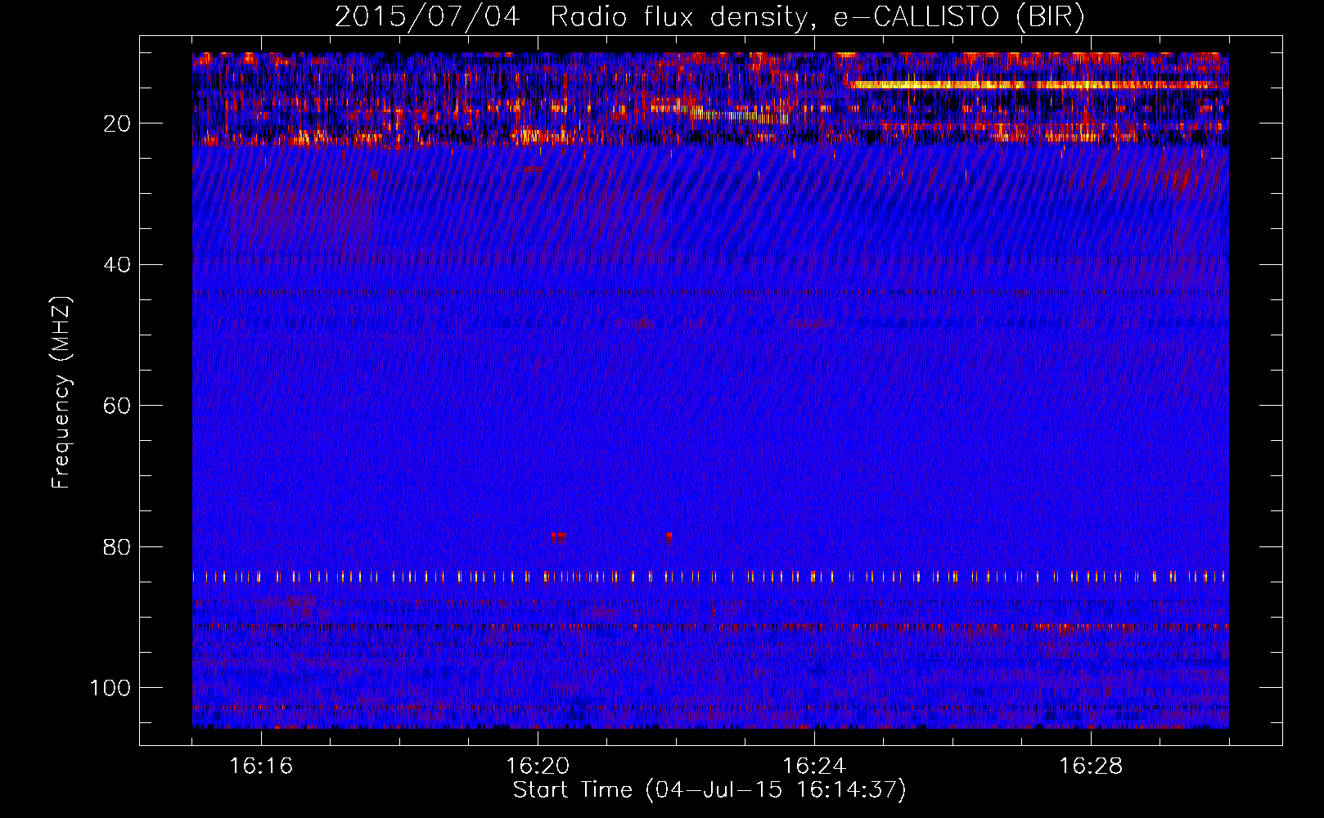Click the red burst at 80 MHz near 16:20
This screenshot has width=1324, height=818.
(x=558, y=537)
